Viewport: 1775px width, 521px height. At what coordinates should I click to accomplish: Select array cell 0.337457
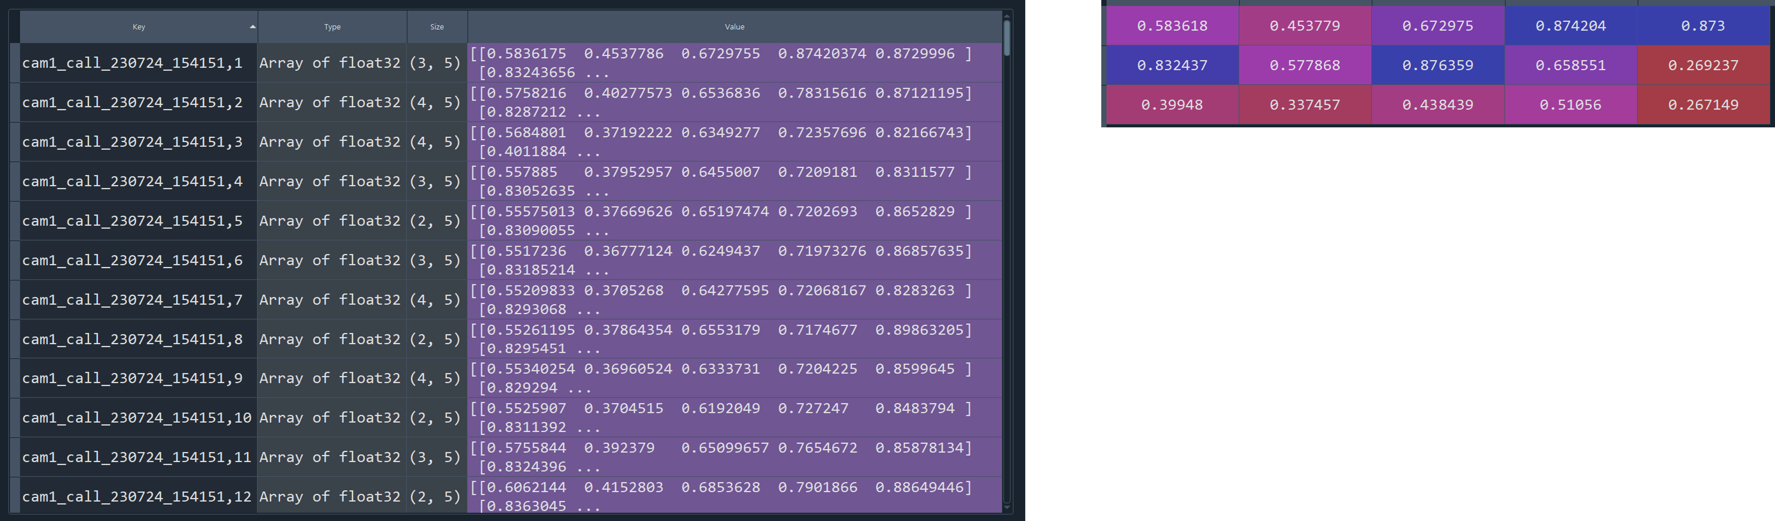(x=1304, y=105)
